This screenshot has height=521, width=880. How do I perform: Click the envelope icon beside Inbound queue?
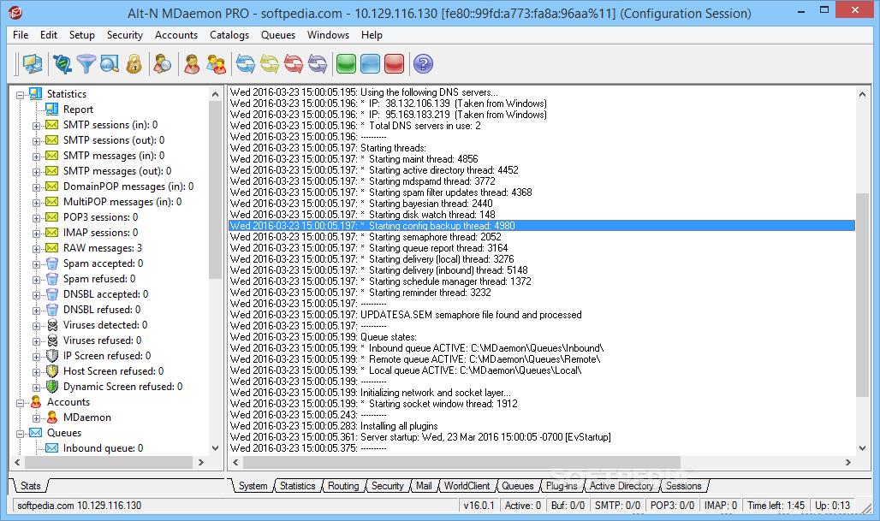click(x=51, y=447)
